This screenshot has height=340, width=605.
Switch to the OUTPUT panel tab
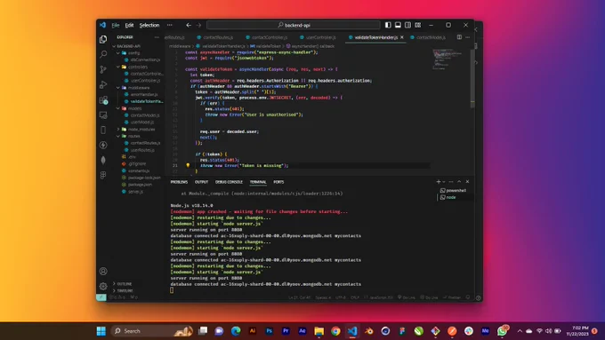tap(201, 182)
